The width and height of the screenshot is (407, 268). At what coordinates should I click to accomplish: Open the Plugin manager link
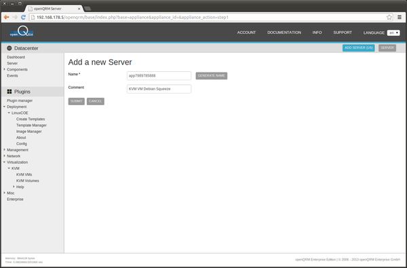click(20, 100)
